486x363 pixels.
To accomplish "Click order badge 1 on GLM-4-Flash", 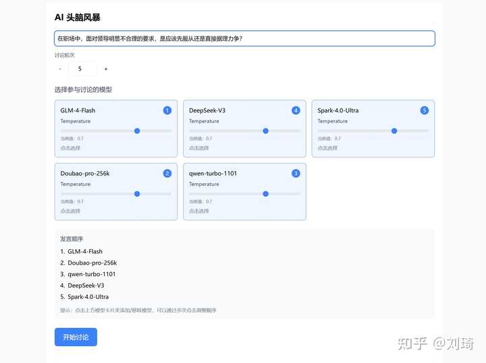I will 167,110.
